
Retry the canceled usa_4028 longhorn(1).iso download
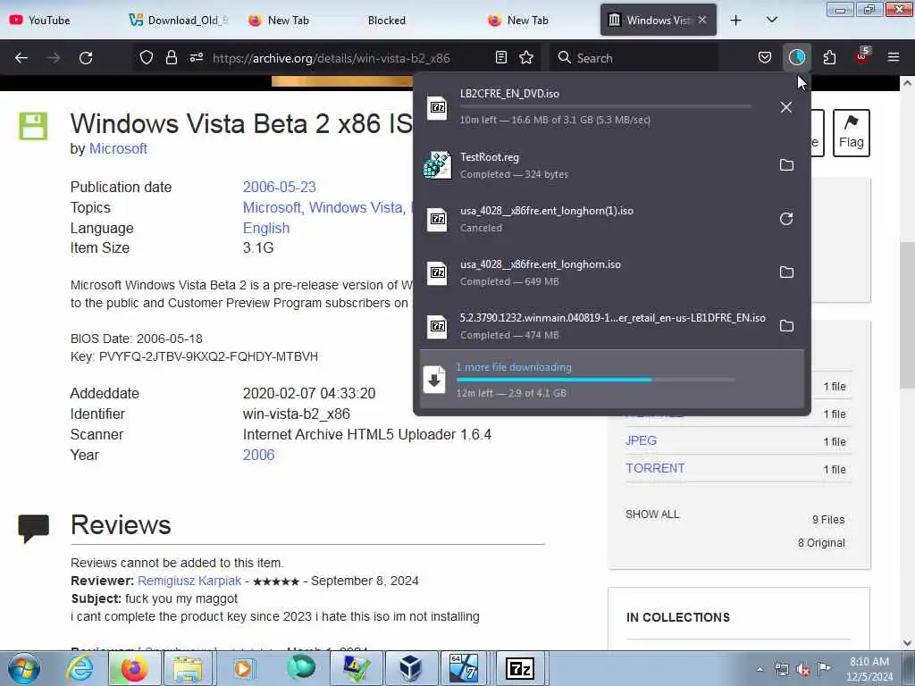click(x=786, y=219)
